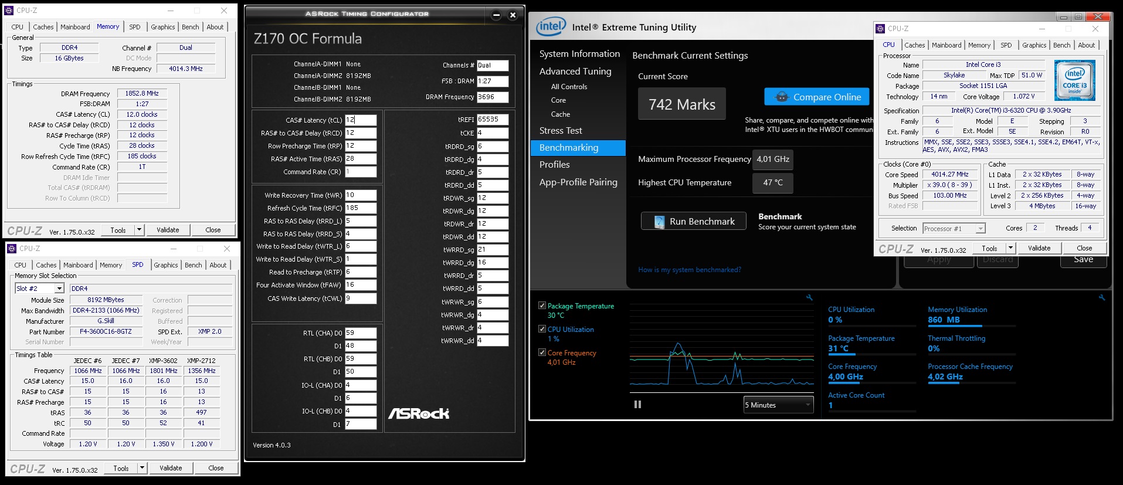Open System Information in XTU sidebar
Screen dimensions: 1123x485
point(579,53)
